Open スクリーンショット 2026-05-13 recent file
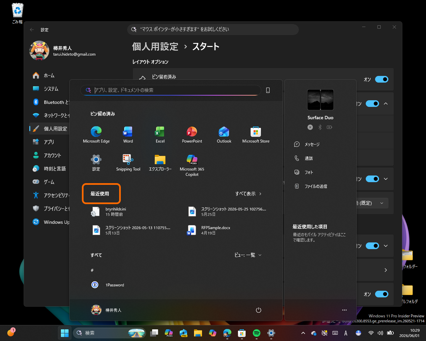This screenshot has height=341, width=426. click(x=130, y=230)
